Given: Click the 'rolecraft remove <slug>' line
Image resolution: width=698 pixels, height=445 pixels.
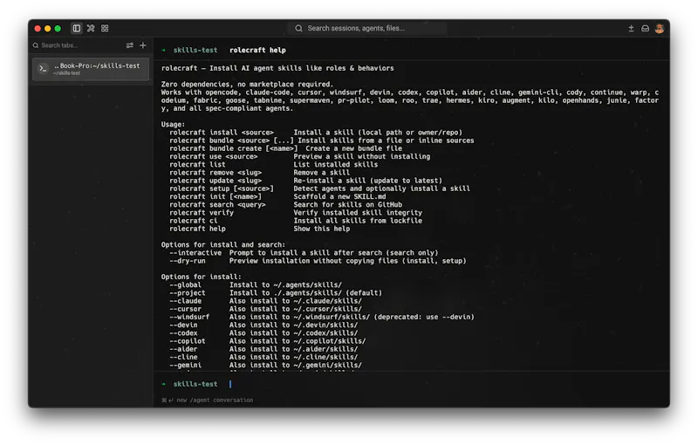Looking at the screenshot, I should [216, 173].
